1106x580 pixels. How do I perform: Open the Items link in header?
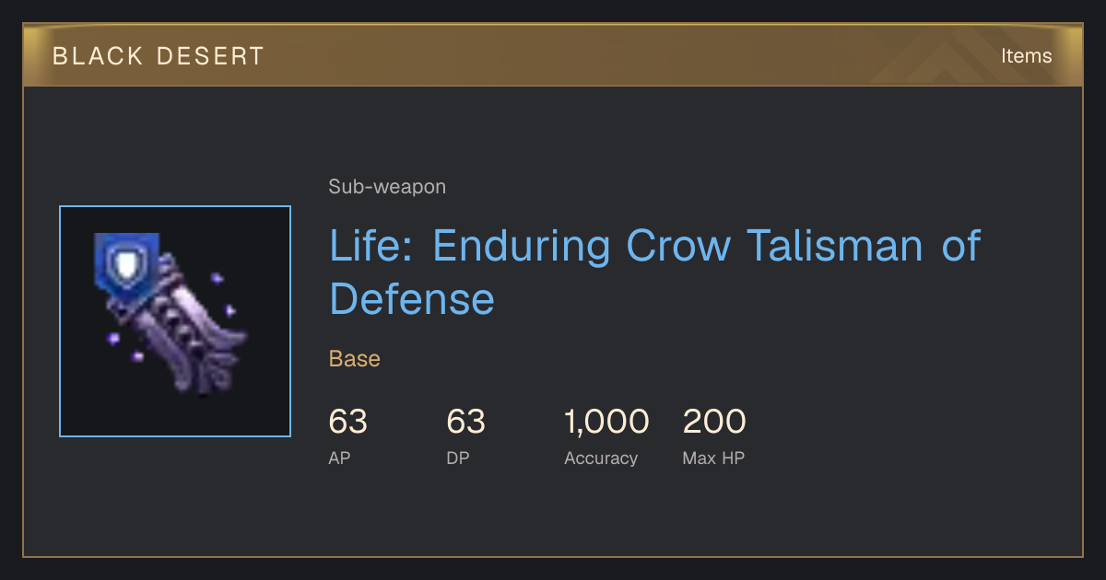1026,56
